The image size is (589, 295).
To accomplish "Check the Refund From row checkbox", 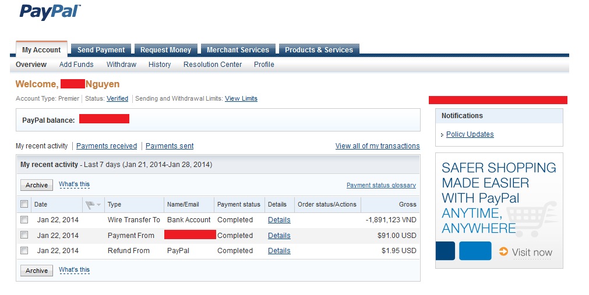I will click(x=24, y=250).
